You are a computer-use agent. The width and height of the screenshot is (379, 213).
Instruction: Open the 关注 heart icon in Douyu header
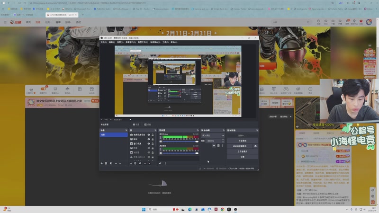point(326,22)
